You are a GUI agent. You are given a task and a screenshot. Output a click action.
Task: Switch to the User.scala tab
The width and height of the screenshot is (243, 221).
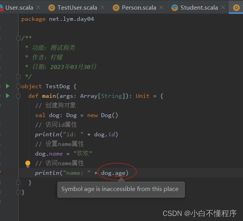19,8
